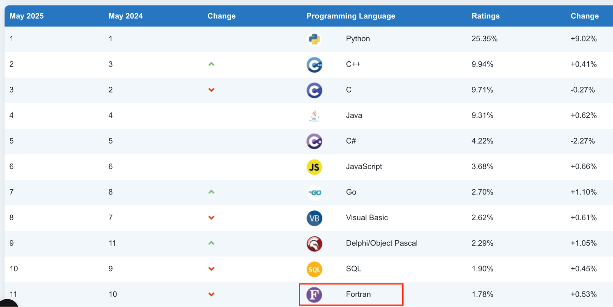Click the orange SQL icon
613x307 pixels.
point(314,269)
